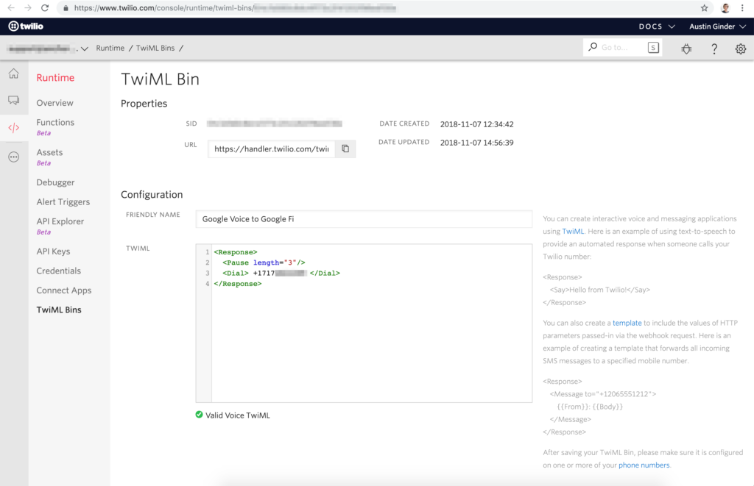Open Overview in Runtime sidebar
754x486 pixels.
click(x=54, y=103)
